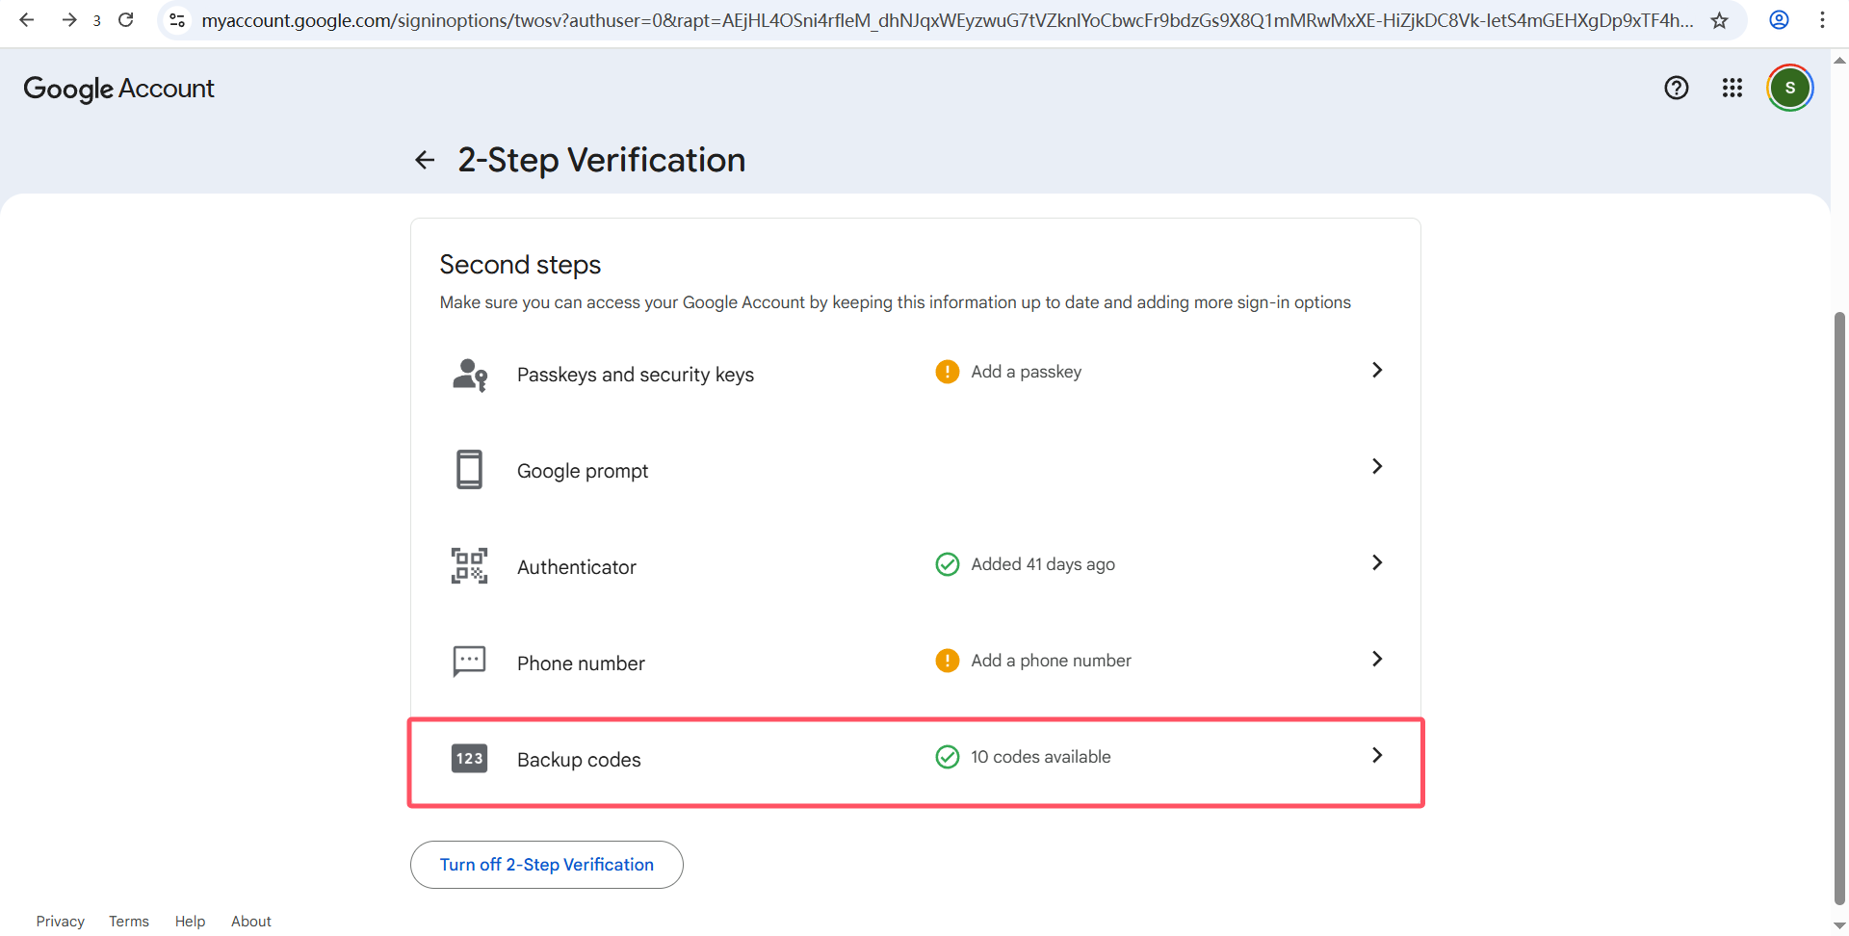Viewport: 1849px width, 936px height.
Task: Open the Privacy footer link
Action: click(60, 922)
